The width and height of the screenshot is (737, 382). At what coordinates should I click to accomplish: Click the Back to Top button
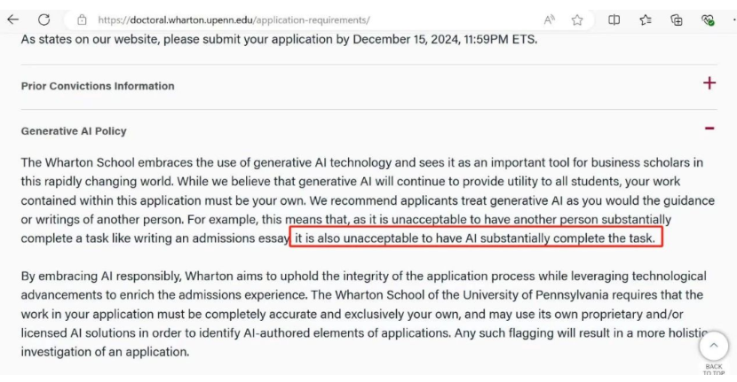click(714, 347)
